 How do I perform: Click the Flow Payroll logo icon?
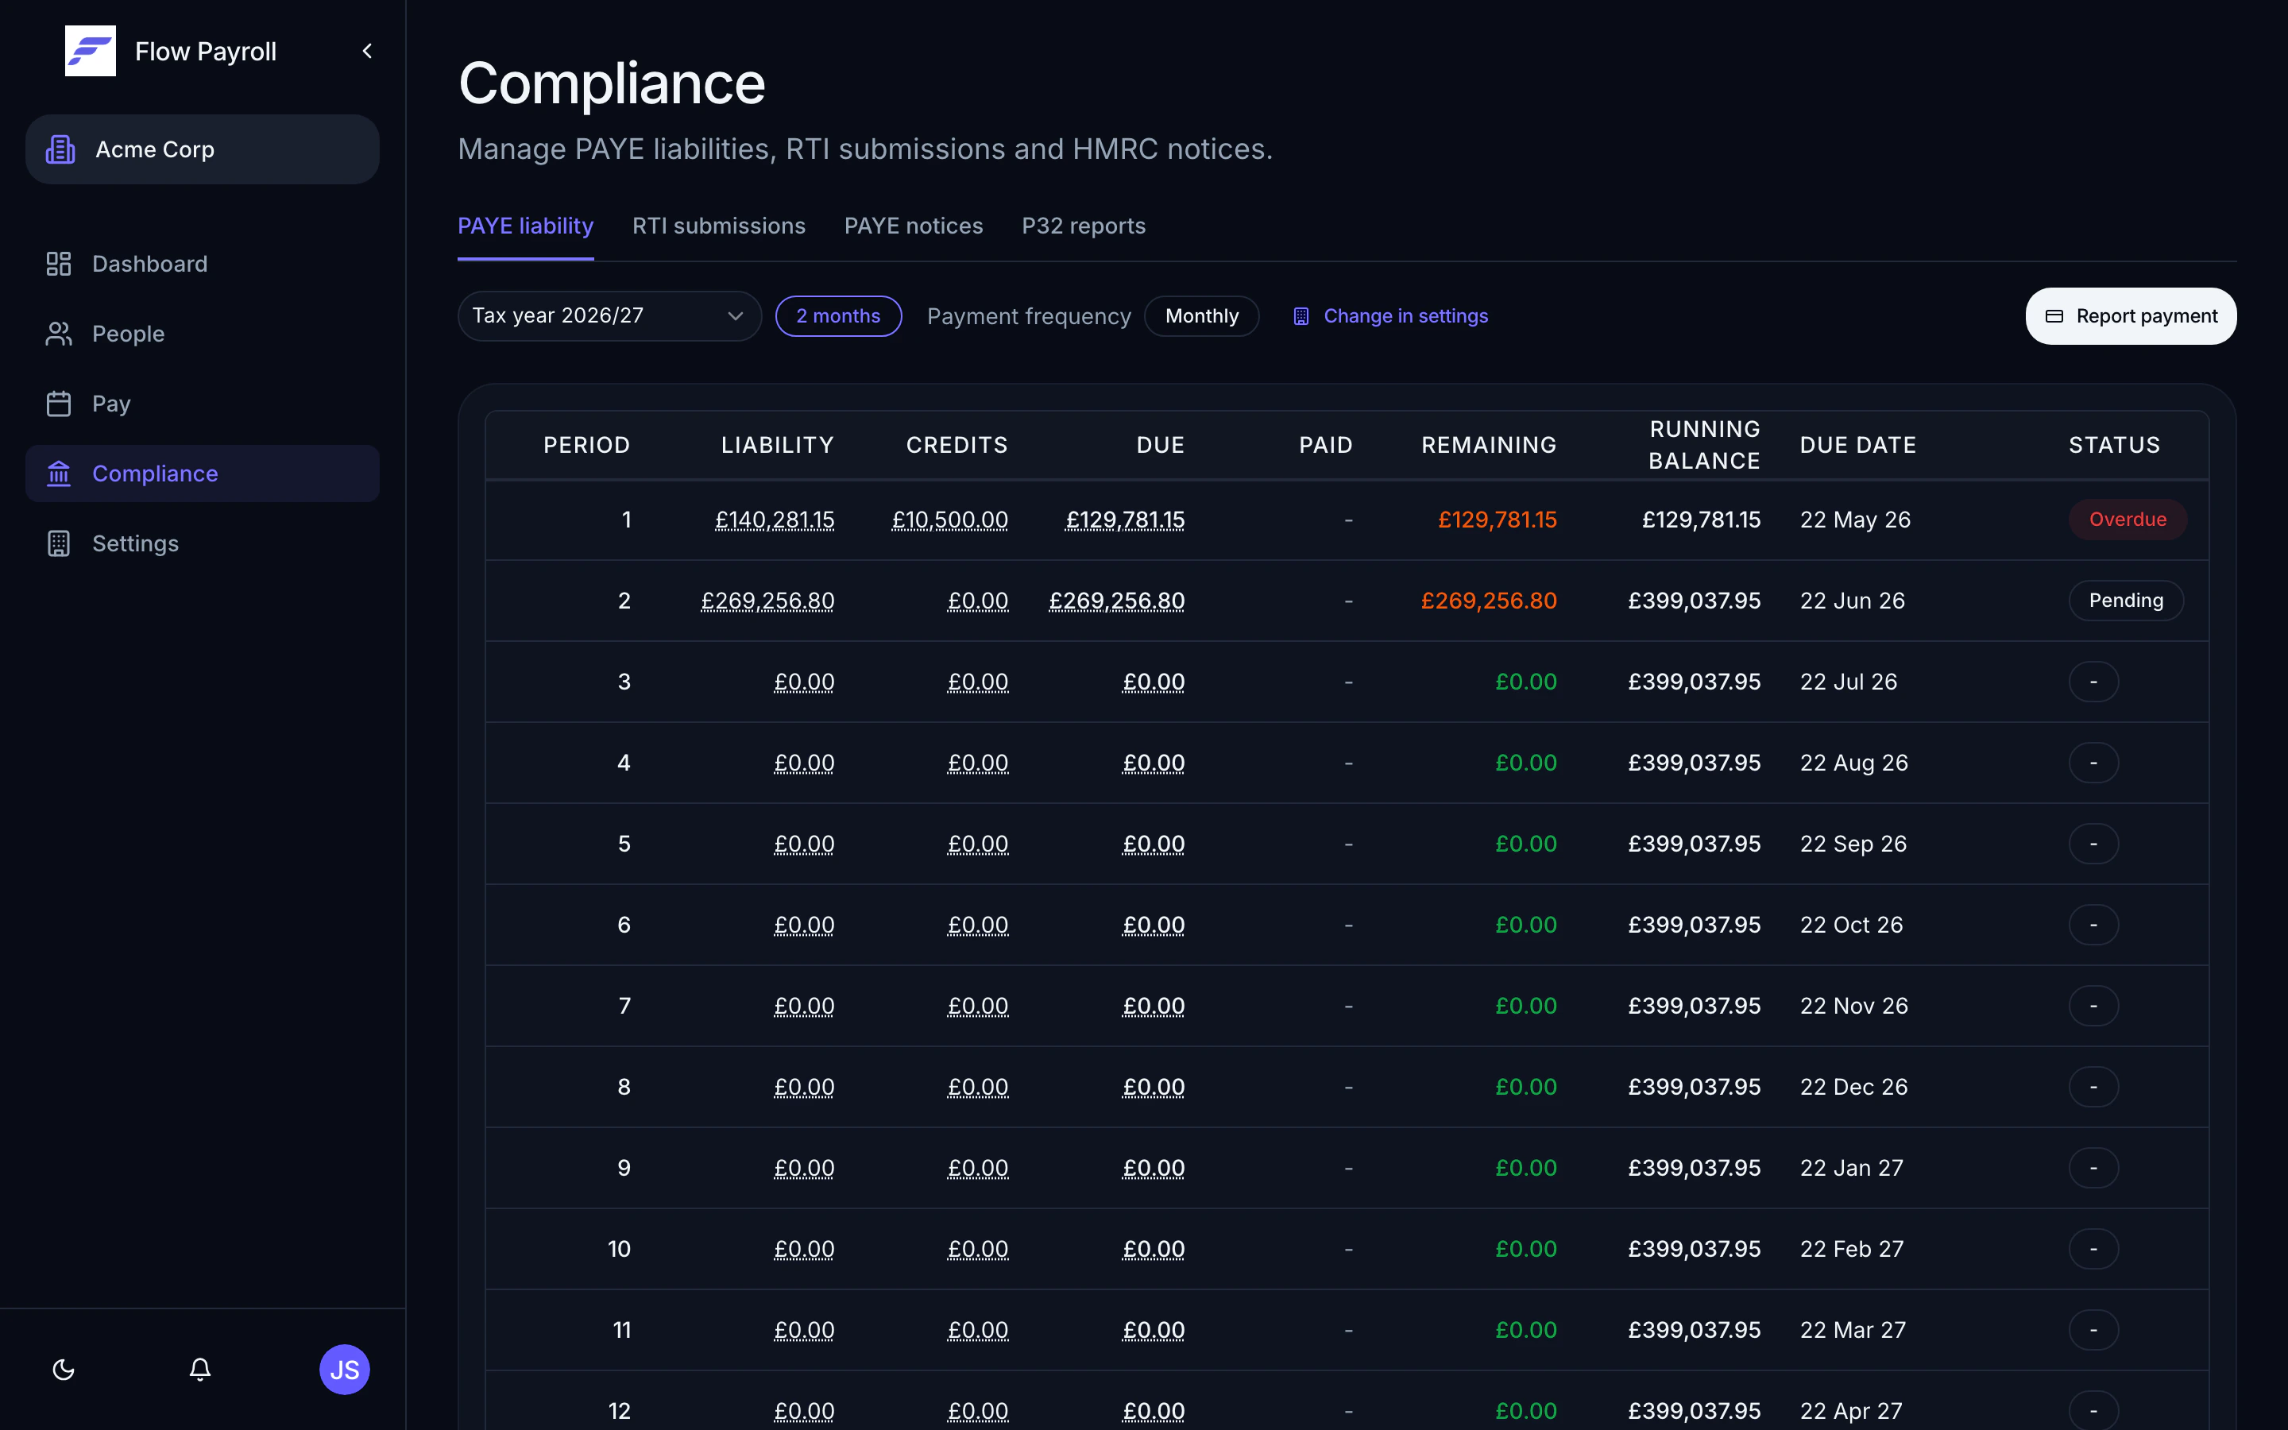pyautogui.click(x=90, y=51)
